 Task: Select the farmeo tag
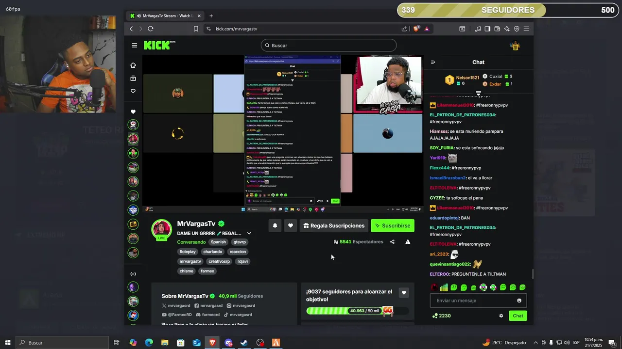click(207, 271)
